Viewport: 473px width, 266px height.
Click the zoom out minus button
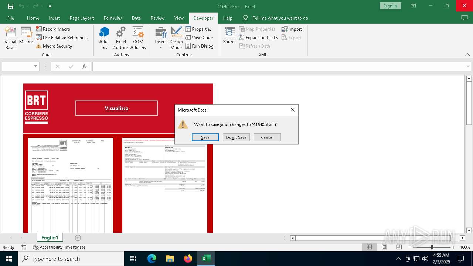(x=410, y=247)
